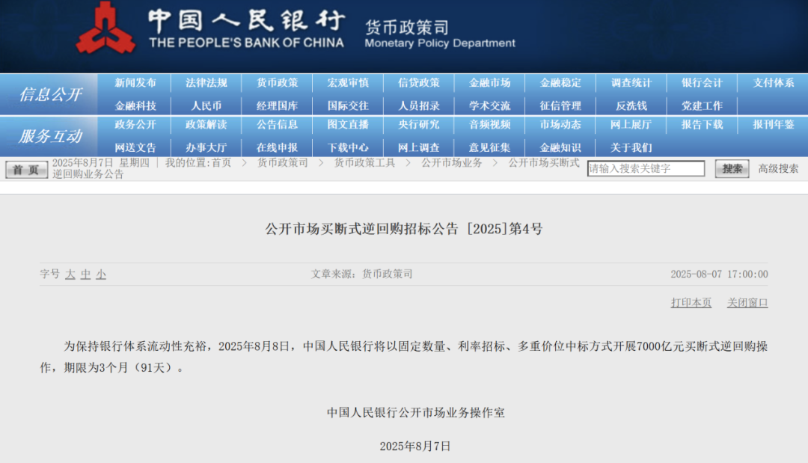Click 公开市场业务 in the breadcrumb

451,163
